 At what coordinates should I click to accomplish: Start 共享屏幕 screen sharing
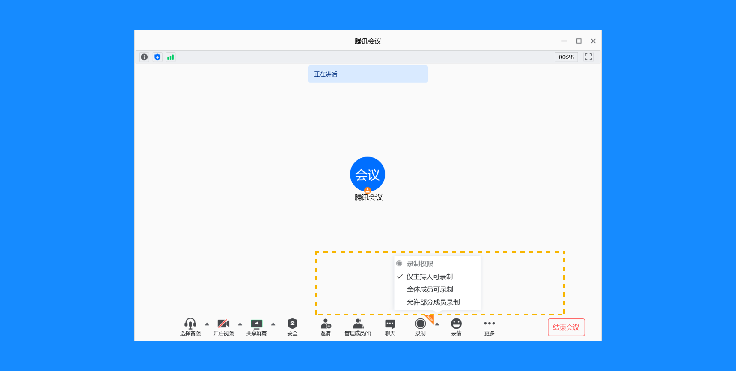point(256,327)
